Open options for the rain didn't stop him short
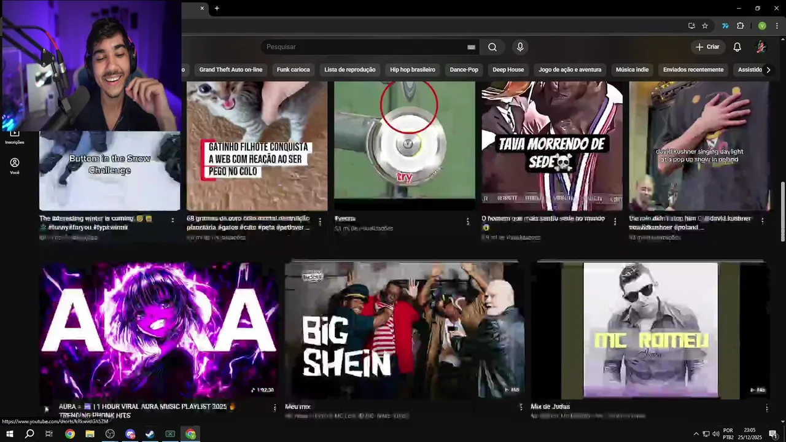Viewport: 786px width, 442px height. (763, 220)
